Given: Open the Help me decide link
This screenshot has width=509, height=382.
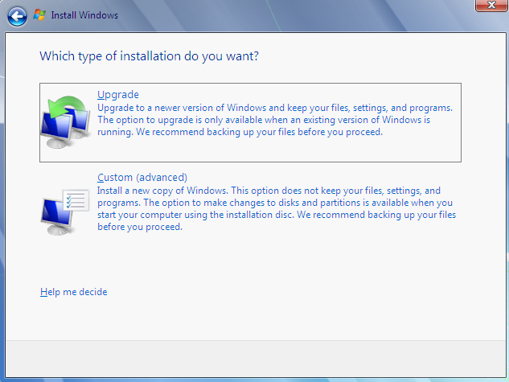Looking at the screenshot, I should (74, 292).
